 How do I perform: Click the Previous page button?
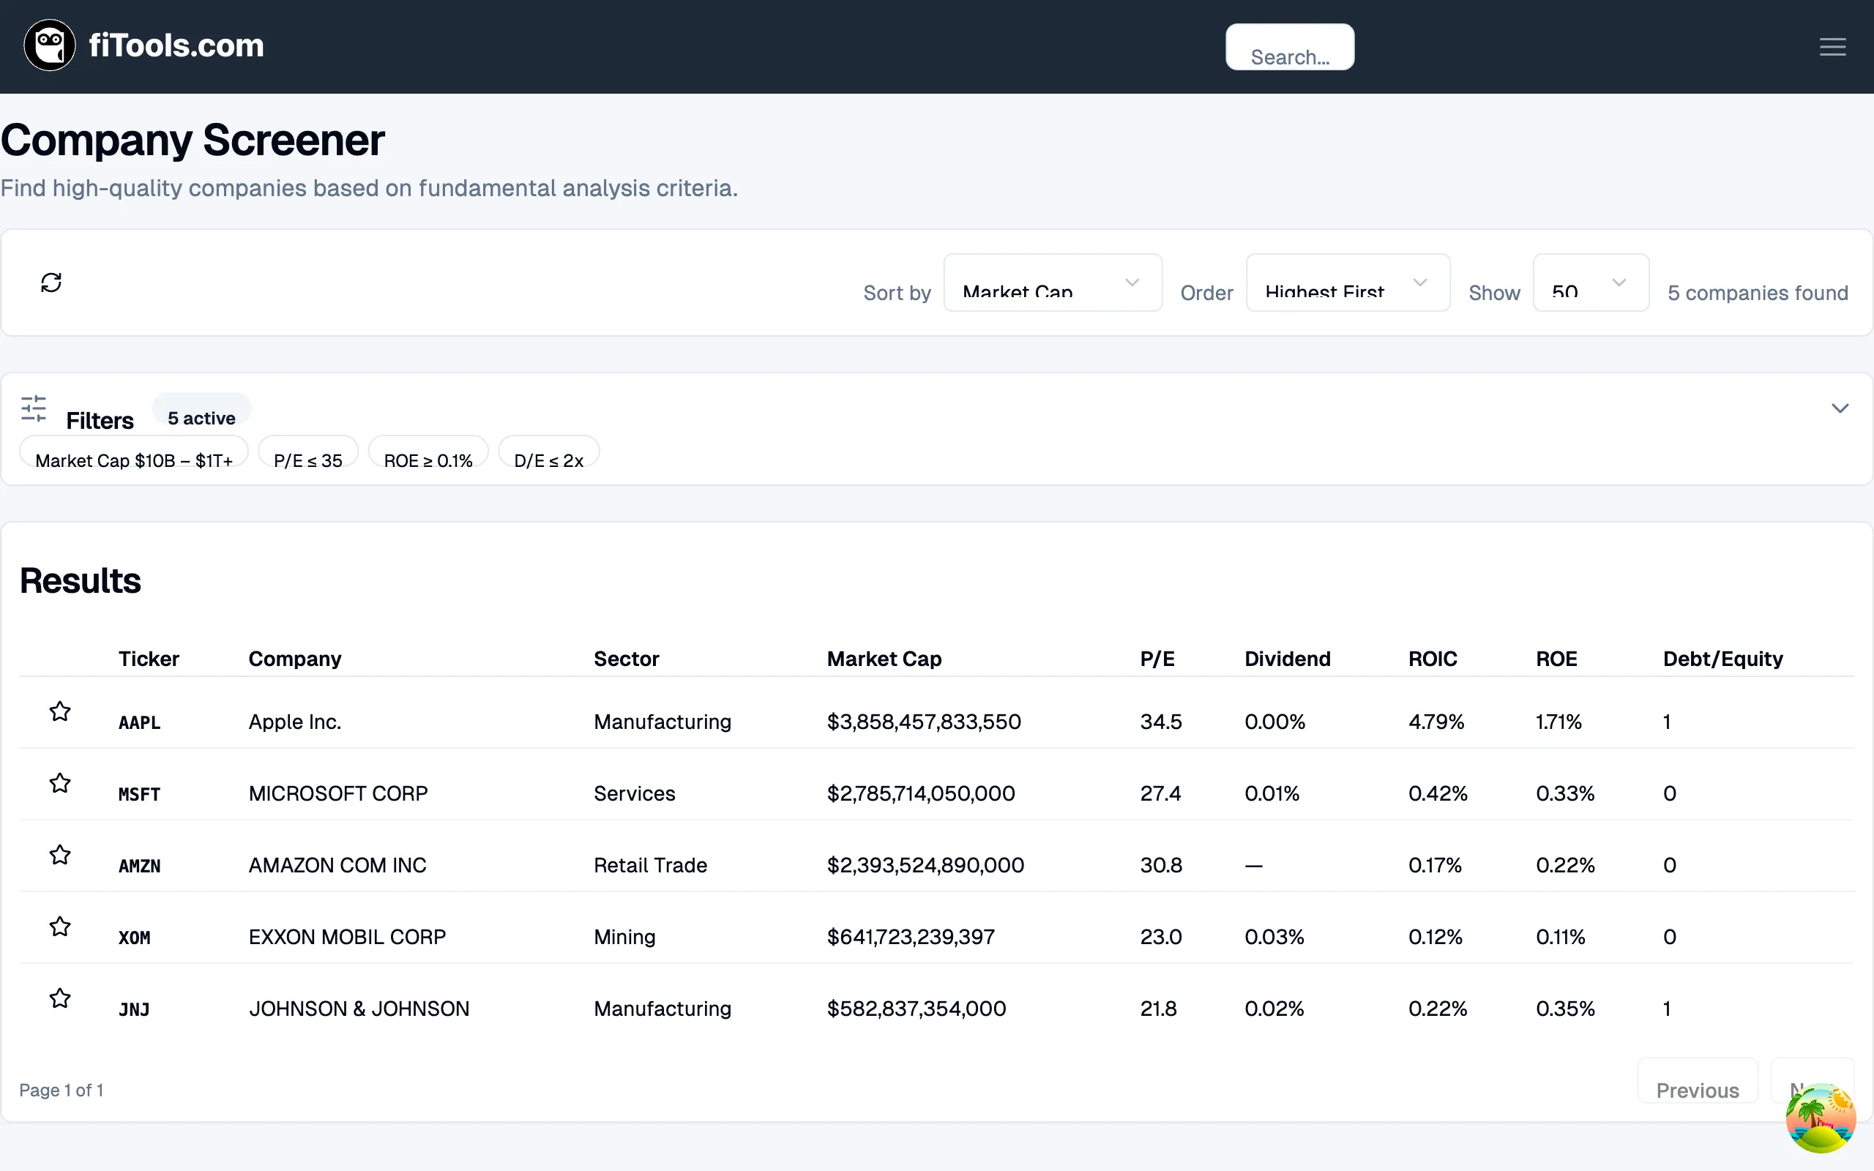coord(1698,1080)
